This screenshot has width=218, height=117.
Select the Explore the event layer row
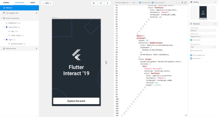[x=19, y=44]
